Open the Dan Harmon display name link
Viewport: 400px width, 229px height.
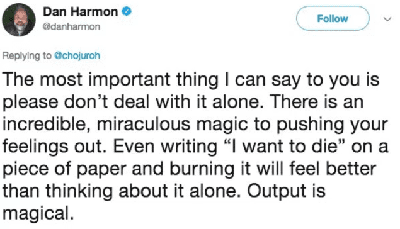click(81, 12)
